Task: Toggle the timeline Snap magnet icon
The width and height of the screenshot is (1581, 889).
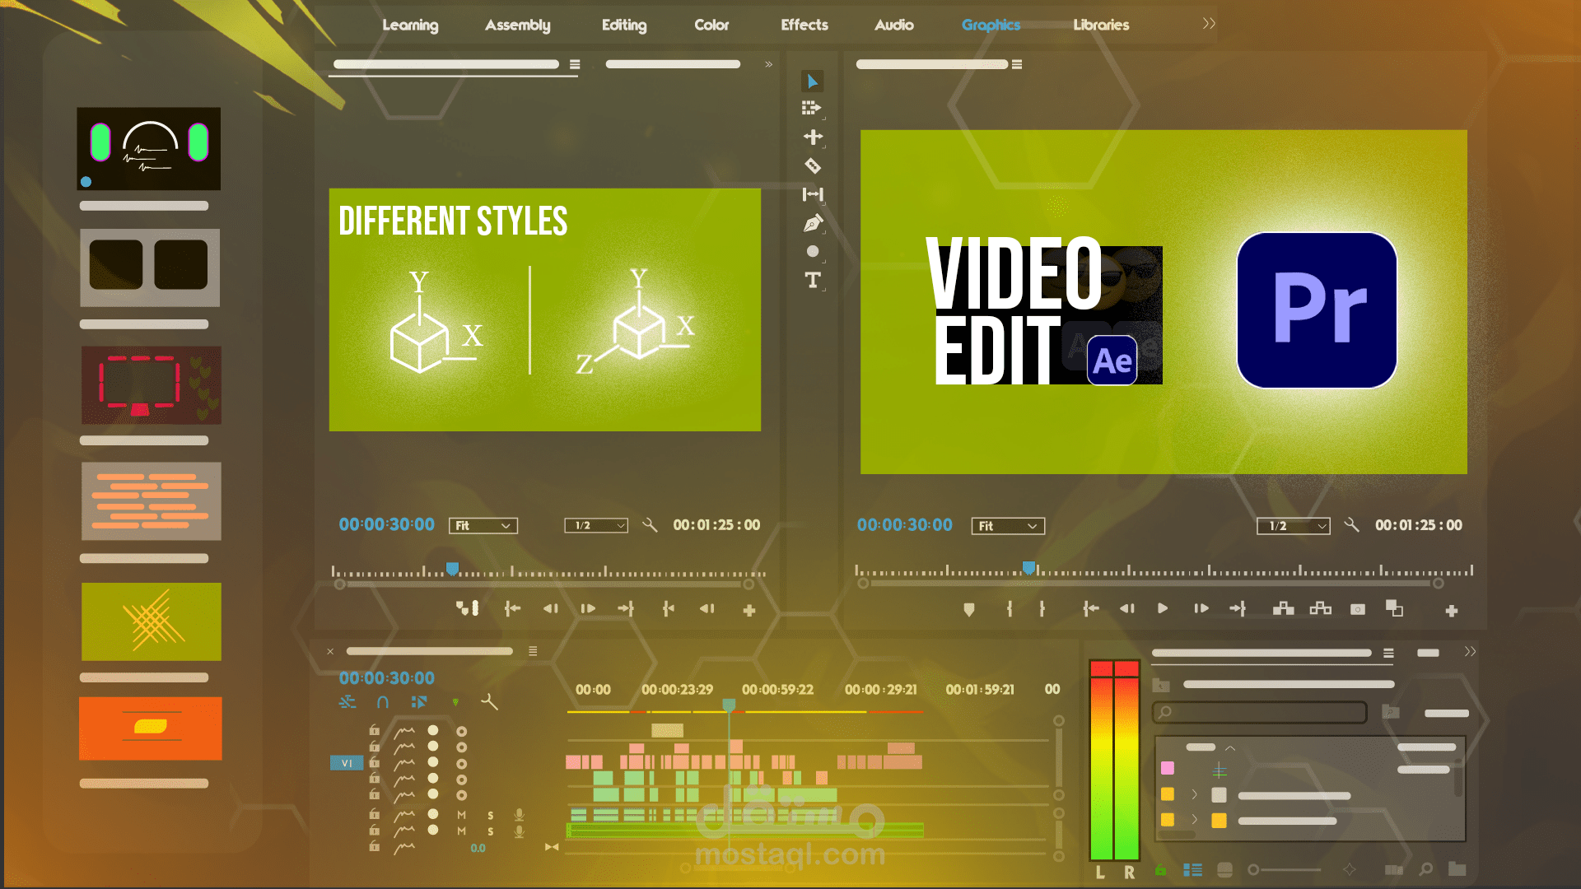Action: point(382,702)
